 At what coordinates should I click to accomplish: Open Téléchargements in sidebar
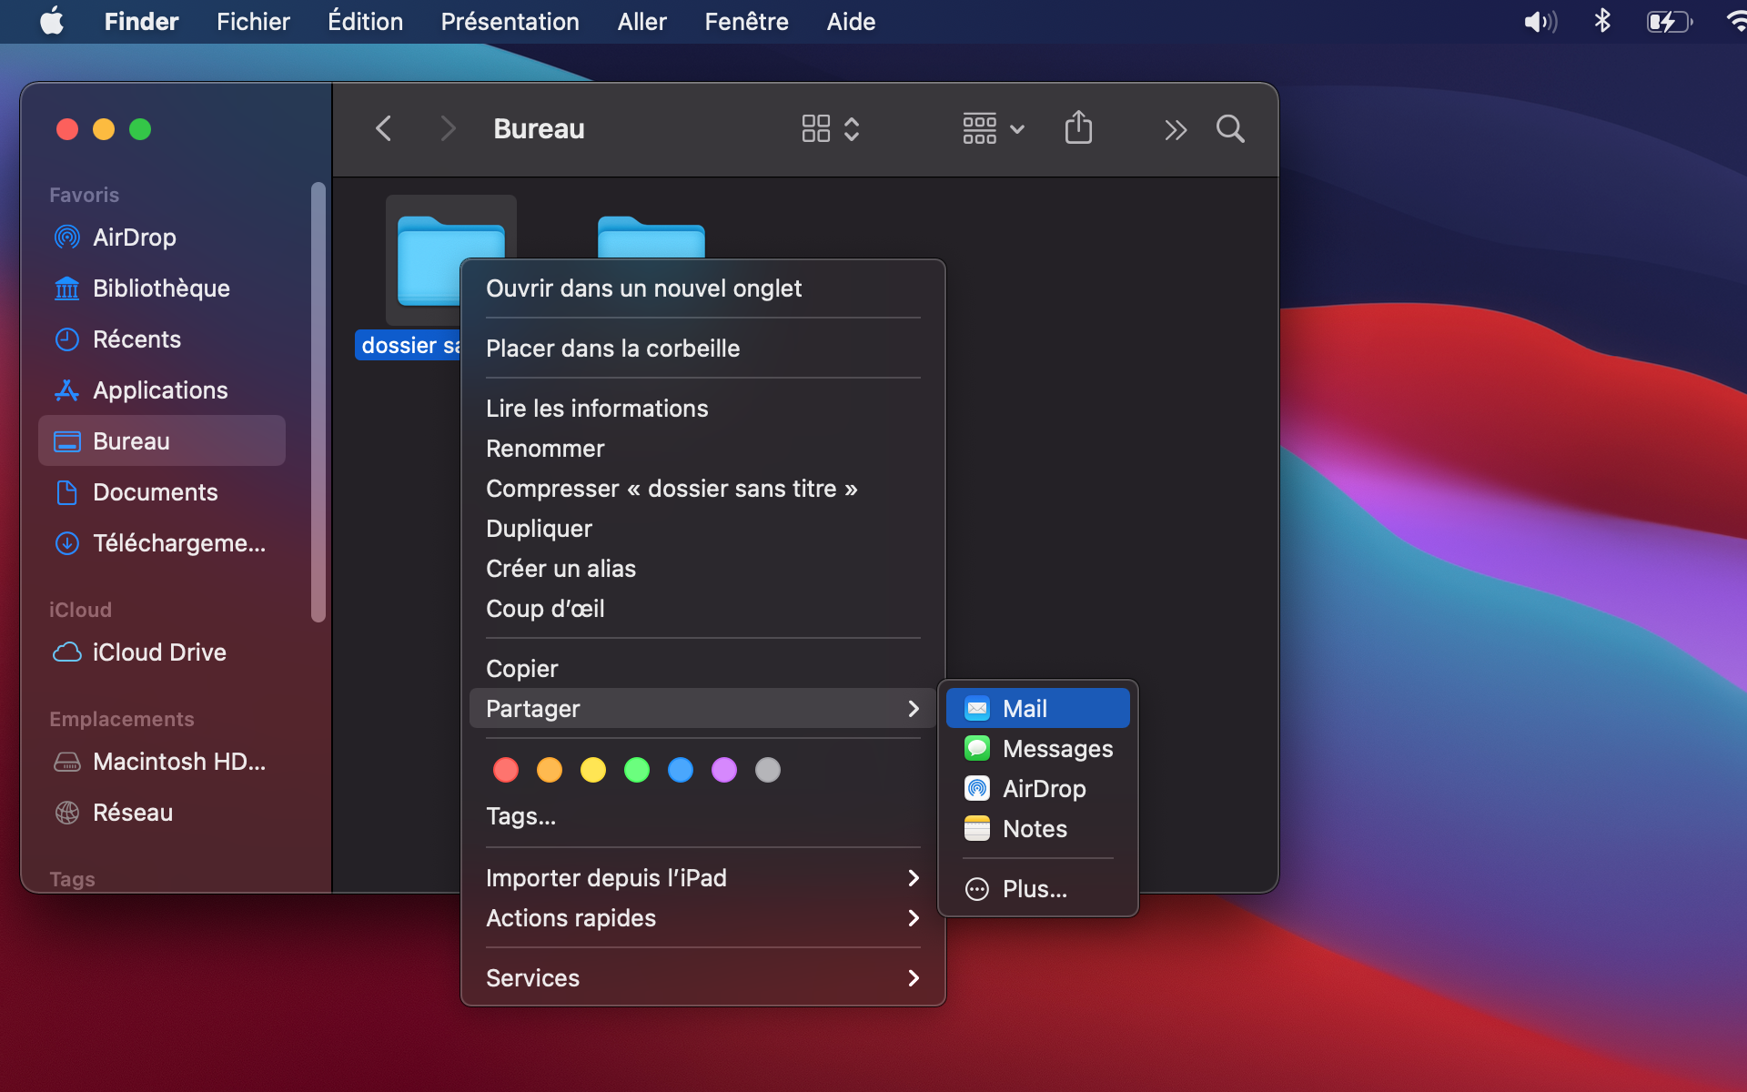click(x=162, y=543)
